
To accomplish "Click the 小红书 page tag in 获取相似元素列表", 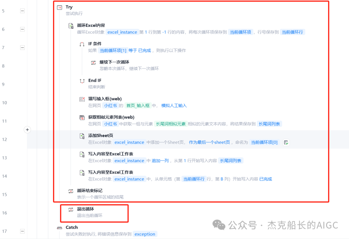I will click(x=111, y=124).
